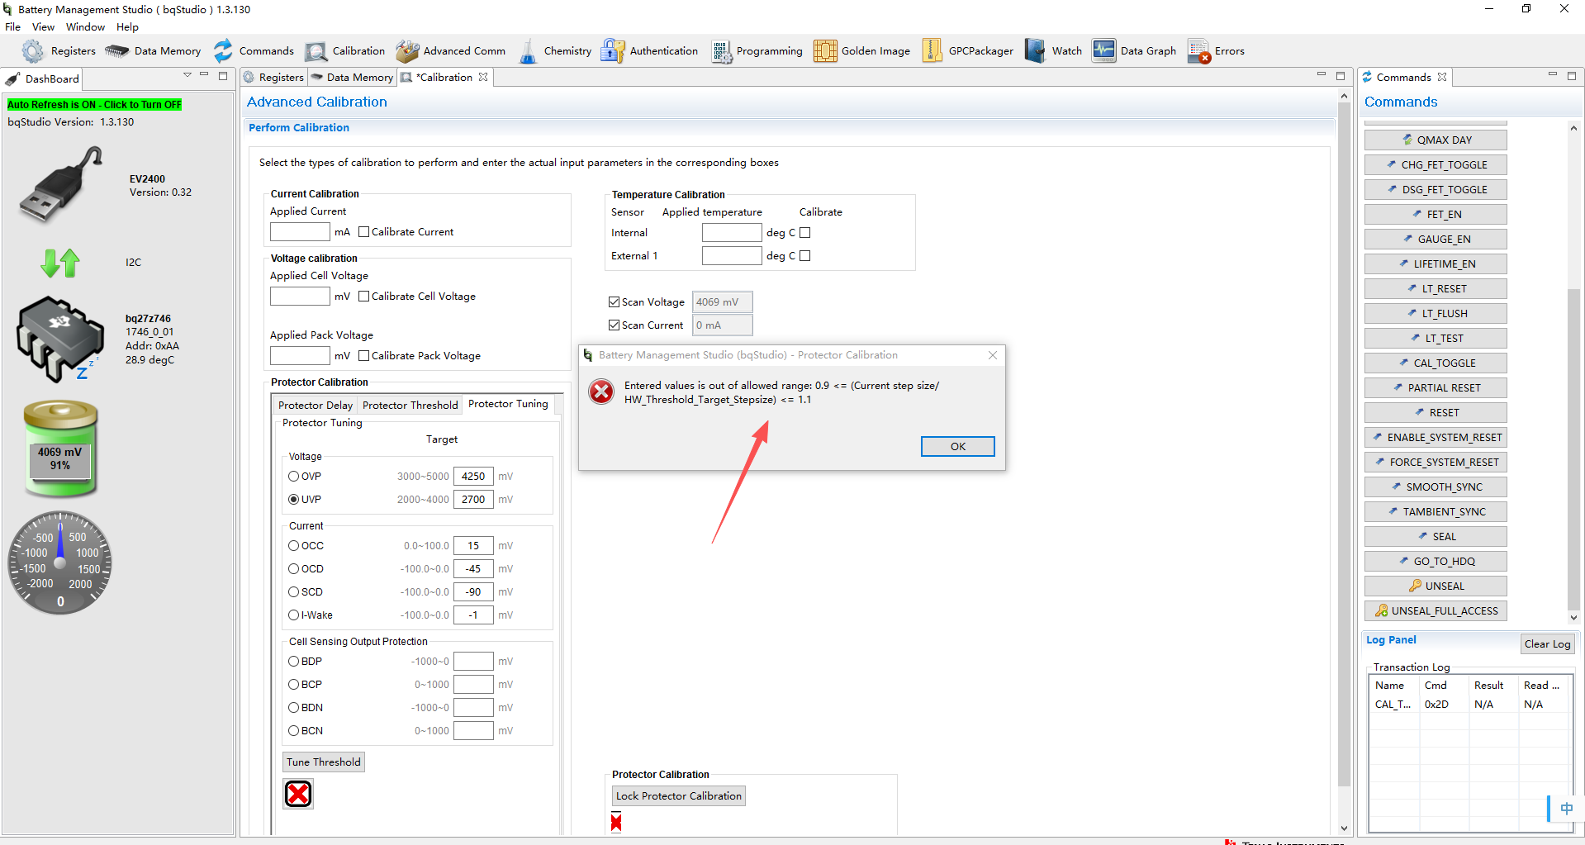Toggle Internal temperature calibrate checkbox
The height and width of the screenshot is (845, 1585).
coord(805,233)
